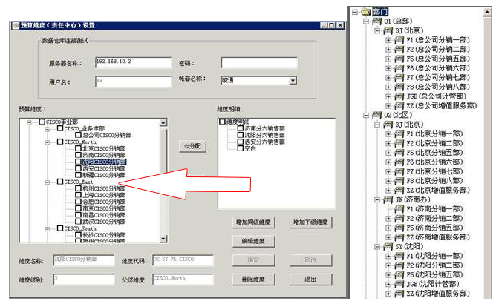Image resolution: width=496 pixels, height=304 pixels.
Task: Click the 增加下级维度 button
Action: pyautogui.click(x=310, y=222)
